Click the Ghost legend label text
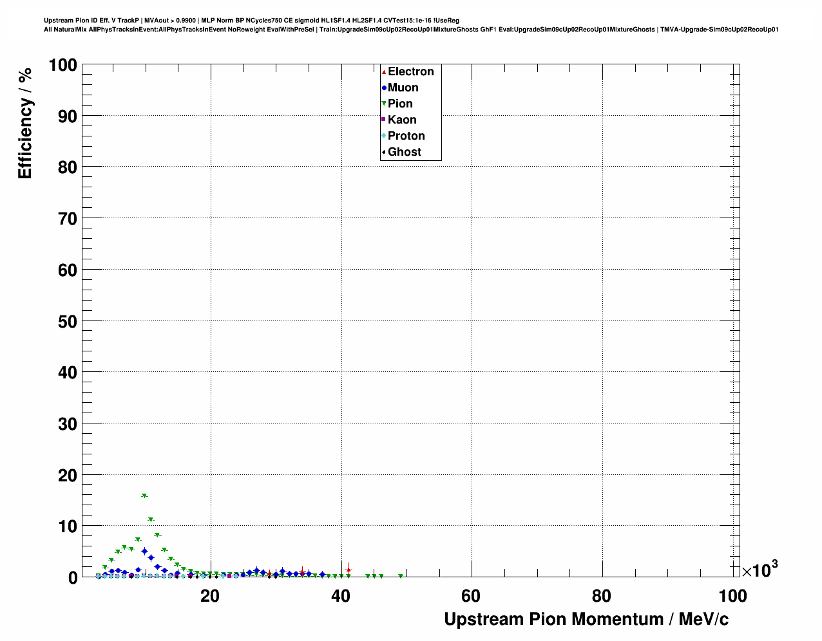 click(x=404, y=152)
